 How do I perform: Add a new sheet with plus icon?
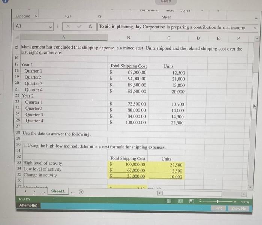81,192
